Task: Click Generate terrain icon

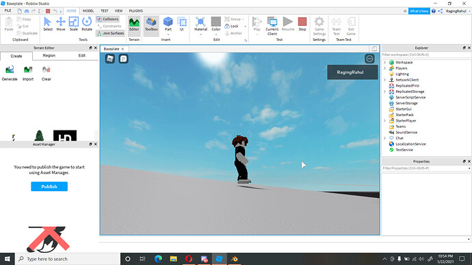Action: tap(10, 73)
